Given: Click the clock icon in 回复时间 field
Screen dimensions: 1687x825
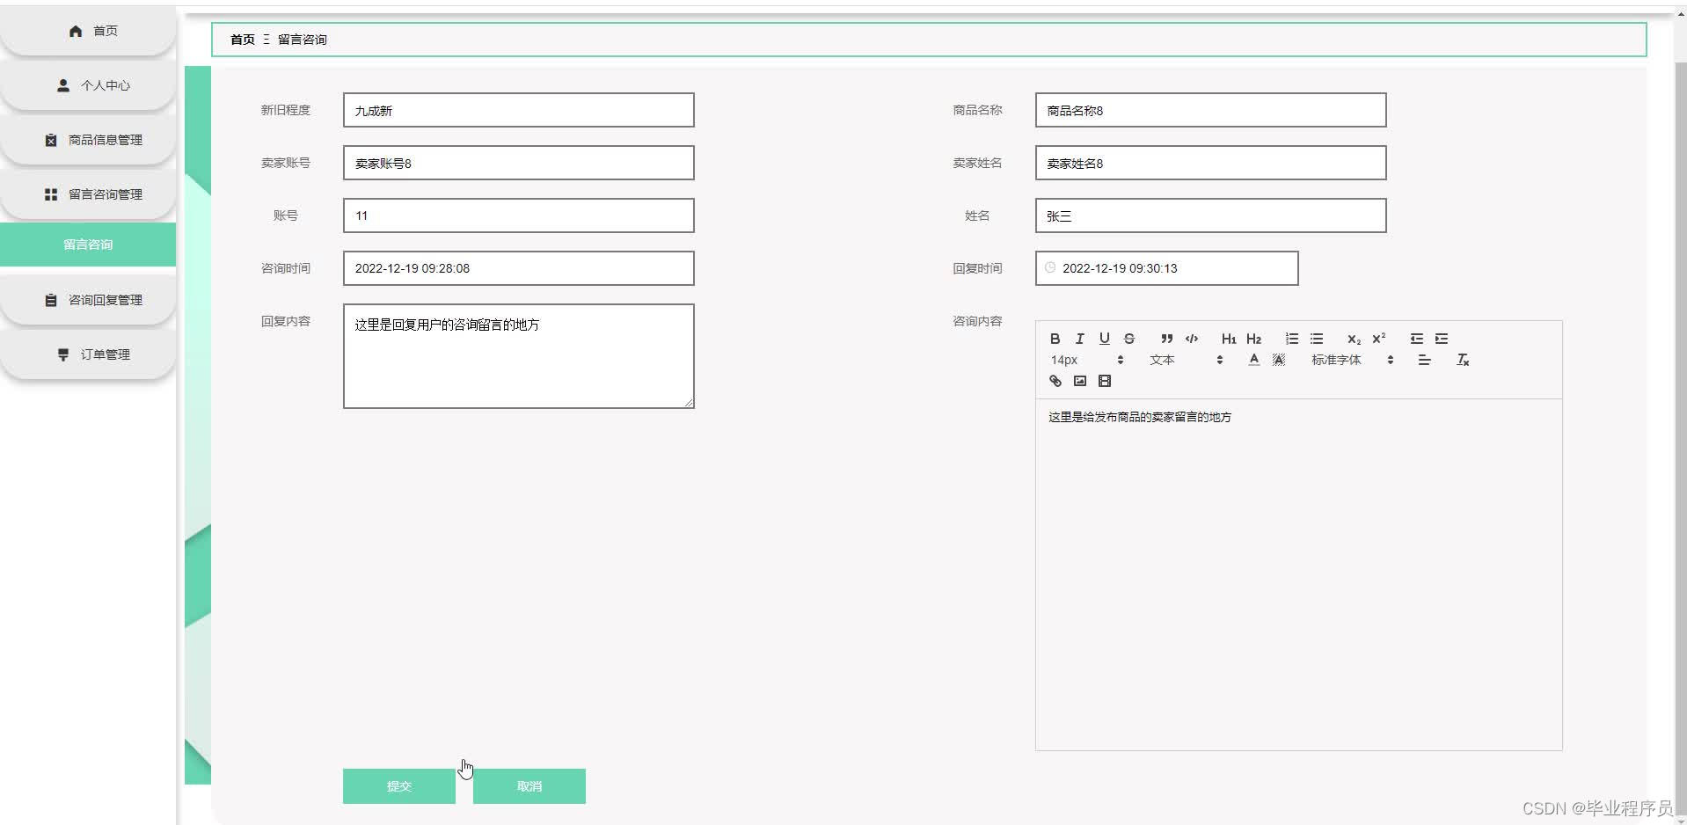Looking at the screenshot, I should (1050, 267).
